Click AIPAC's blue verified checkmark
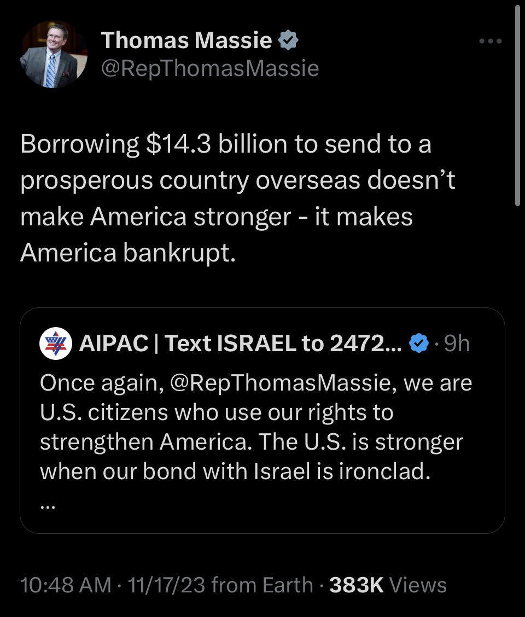This screenshot has height=617, width=525. click(x=419, y=343)
